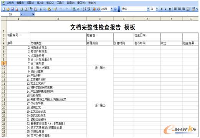Click the Chart Wizard icon
Image resolution: width=200 pixels, height=138 pixels.
pyautogui.click(x=94, y=9)
